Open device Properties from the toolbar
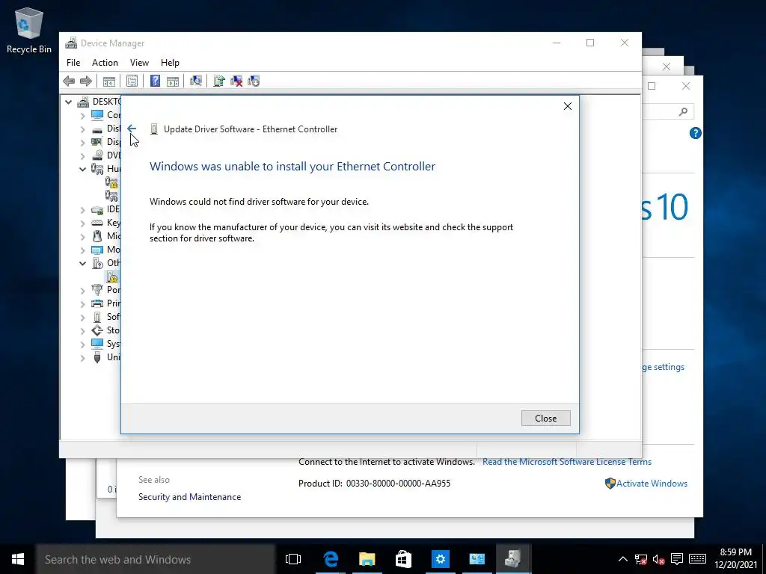 [x=132, y=81]
